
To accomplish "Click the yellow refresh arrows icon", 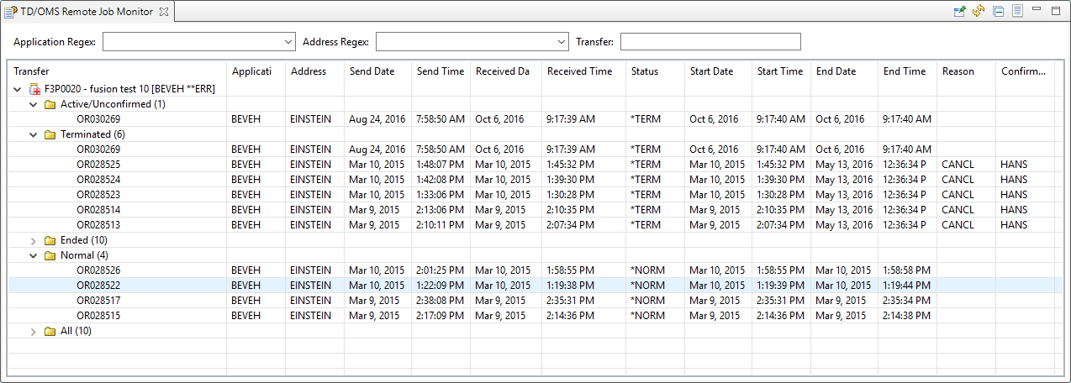I will click(979, 11).
